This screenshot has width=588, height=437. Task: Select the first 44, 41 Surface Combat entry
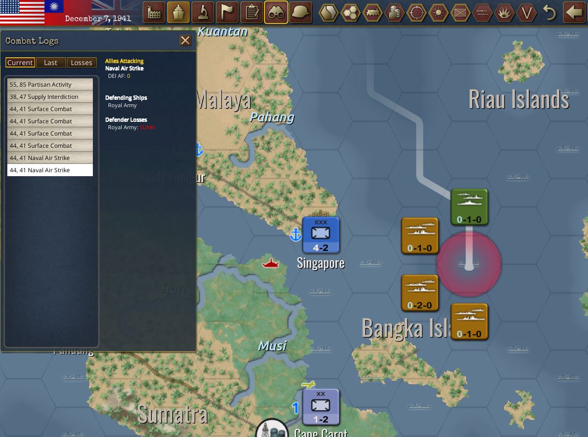click(50, 109)
